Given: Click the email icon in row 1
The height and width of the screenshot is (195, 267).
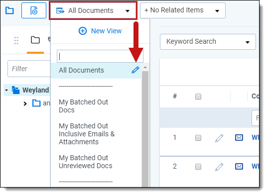Looking at the screenshot, I should pyautogui.click(x=239, y=137).
